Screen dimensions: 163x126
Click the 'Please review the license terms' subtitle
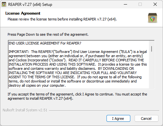click(x=62, y=19)
